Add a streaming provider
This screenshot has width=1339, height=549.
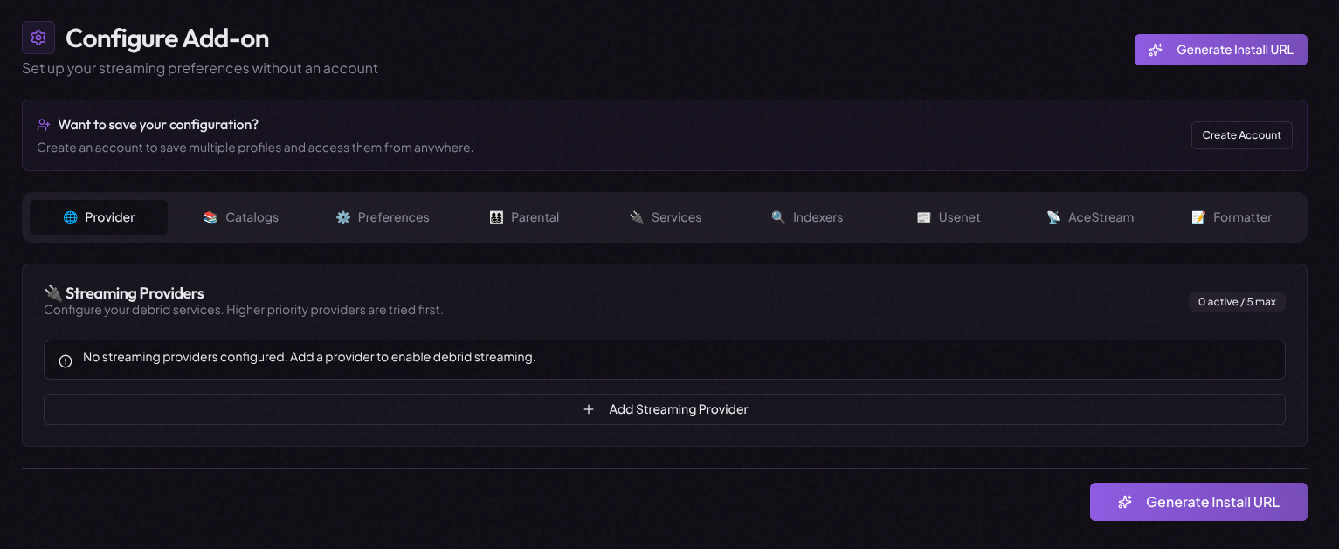(665, 409)
